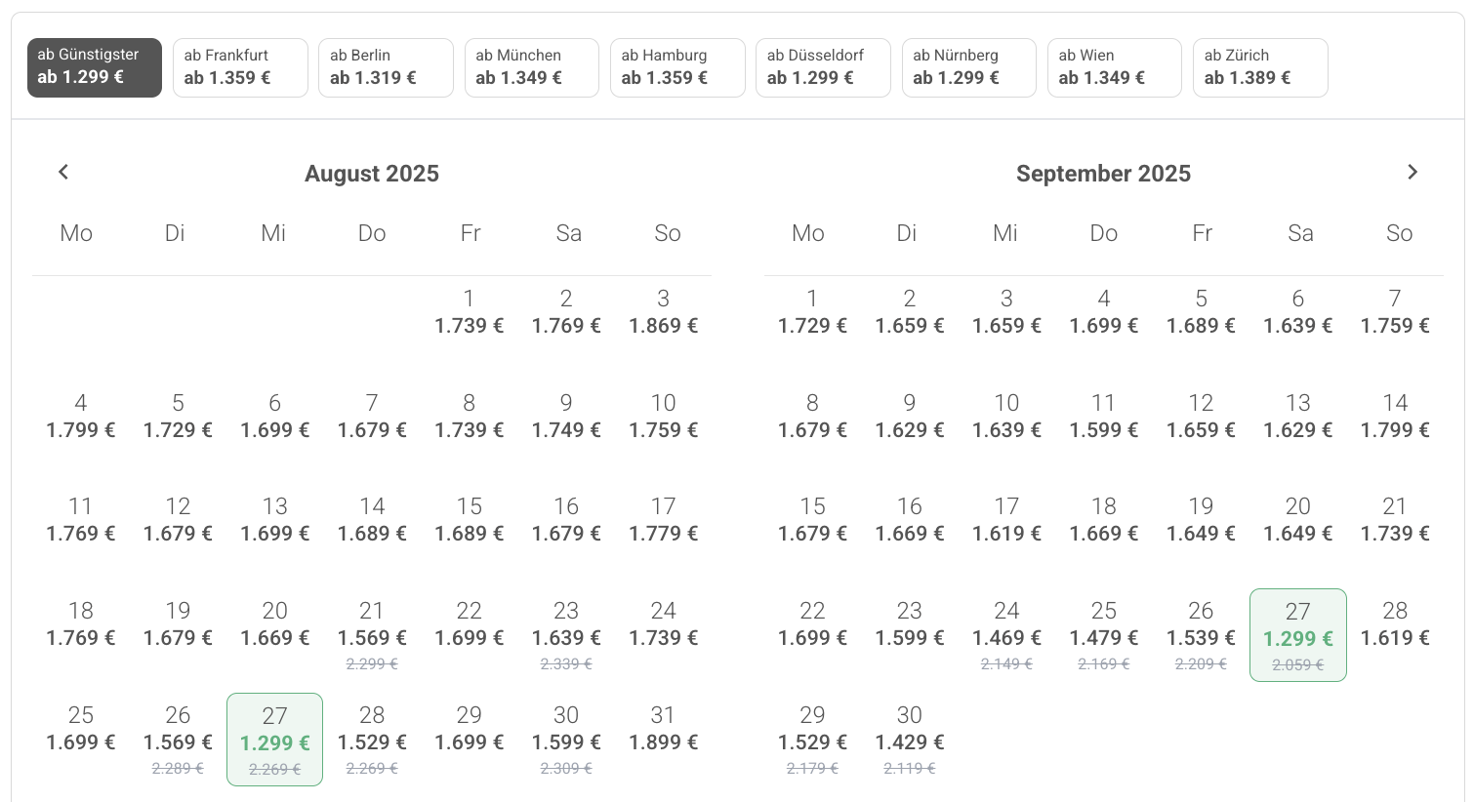Pick ab Nürnberg departure tab
Screen dimensions: 1474x802
coord(969,67)
